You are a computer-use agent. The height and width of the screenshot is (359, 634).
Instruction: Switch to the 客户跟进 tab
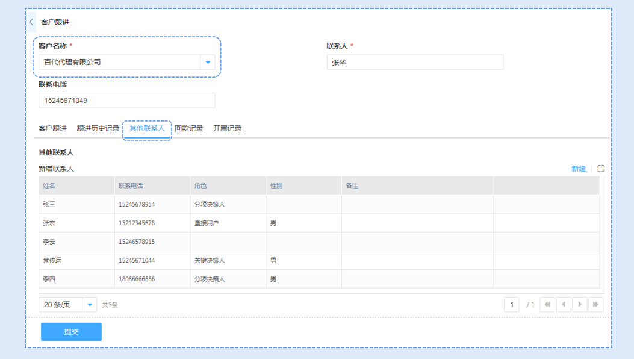52,128
